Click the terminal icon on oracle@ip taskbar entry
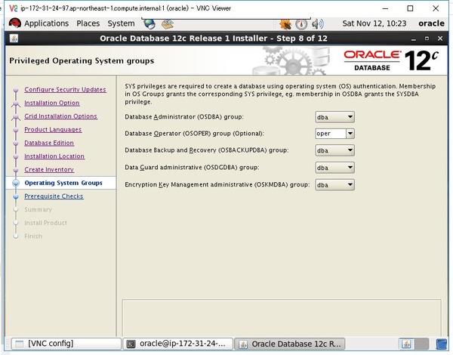 point(131,344)
